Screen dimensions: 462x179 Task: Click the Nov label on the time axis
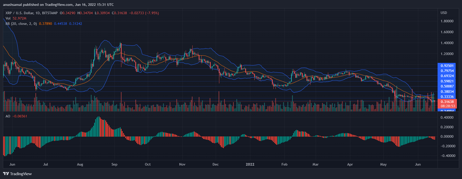click(x=182, y=164)
